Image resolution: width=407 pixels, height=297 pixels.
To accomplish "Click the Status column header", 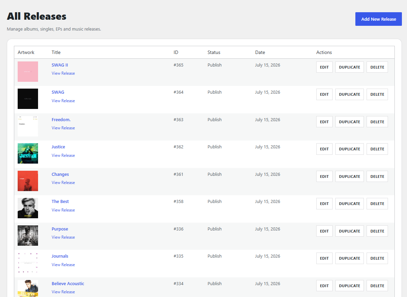I will (214, 52).
